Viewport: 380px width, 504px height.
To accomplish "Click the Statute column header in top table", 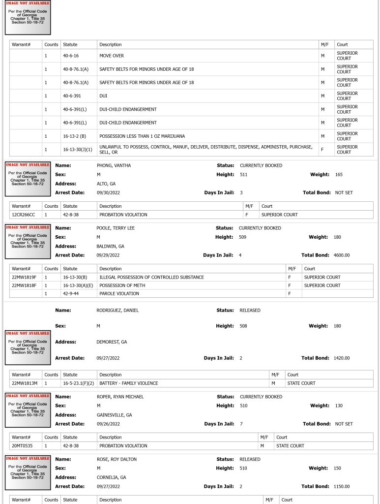I will click(x=70, y=45).
